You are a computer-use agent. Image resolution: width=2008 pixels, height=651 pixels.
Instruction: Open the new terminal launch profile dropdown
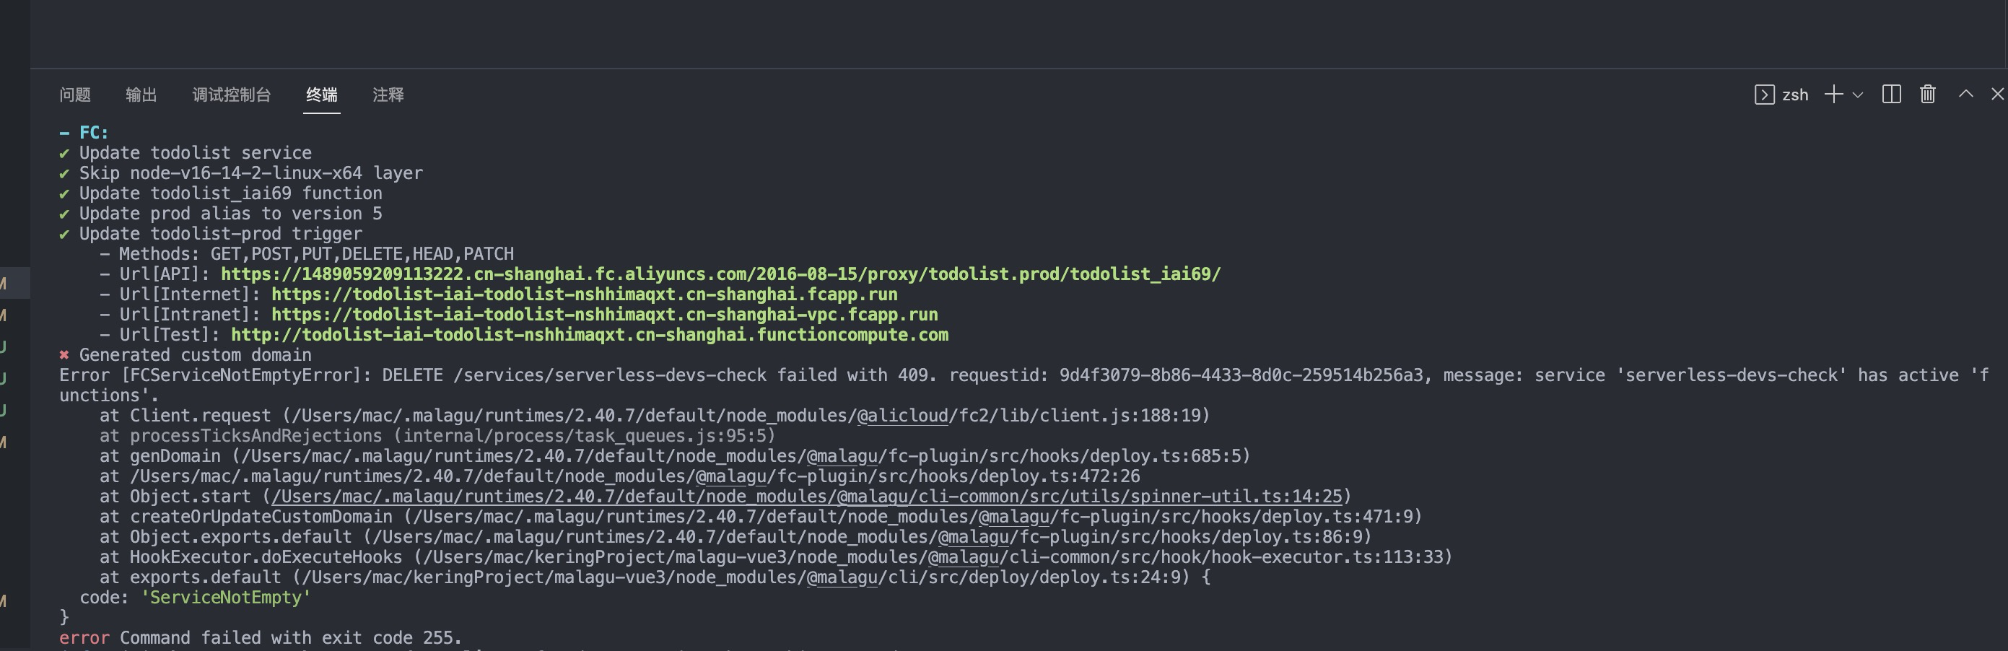[1858, 95]
